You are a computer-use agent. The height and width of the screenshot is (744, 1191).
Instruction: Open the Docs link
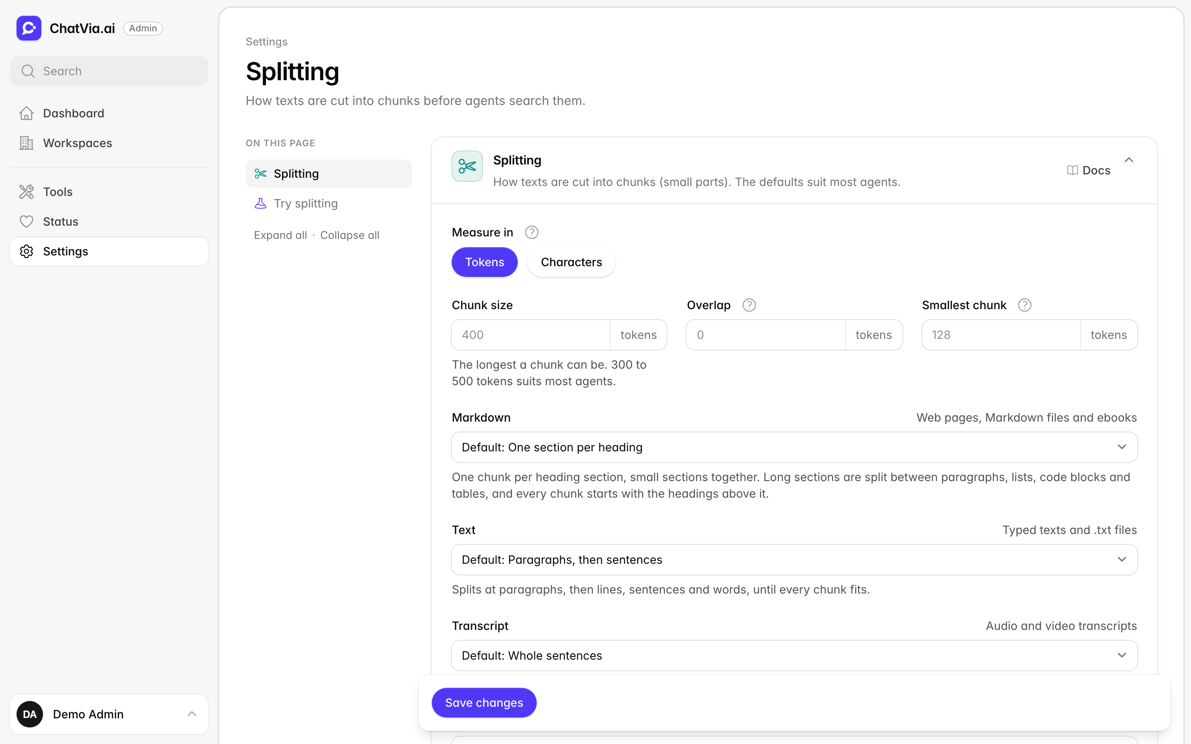[x=1088, y=170]
